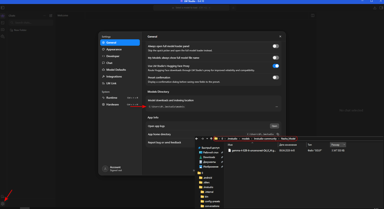
Task: Open the models directory three-dot menu
Action: [x=277, y=107]
